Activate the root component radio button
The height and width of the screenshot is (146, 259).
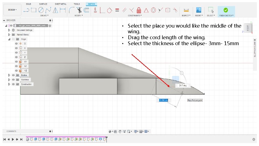click(50, 26)
